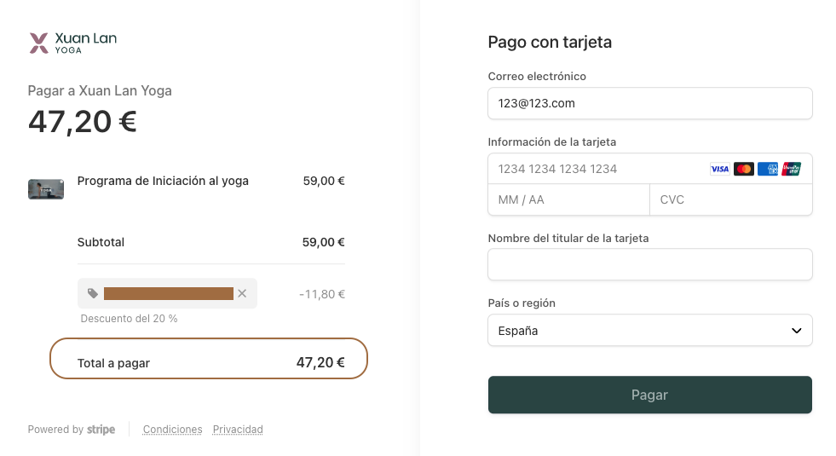Focus the cardholder name field

[x=649, y=265]
